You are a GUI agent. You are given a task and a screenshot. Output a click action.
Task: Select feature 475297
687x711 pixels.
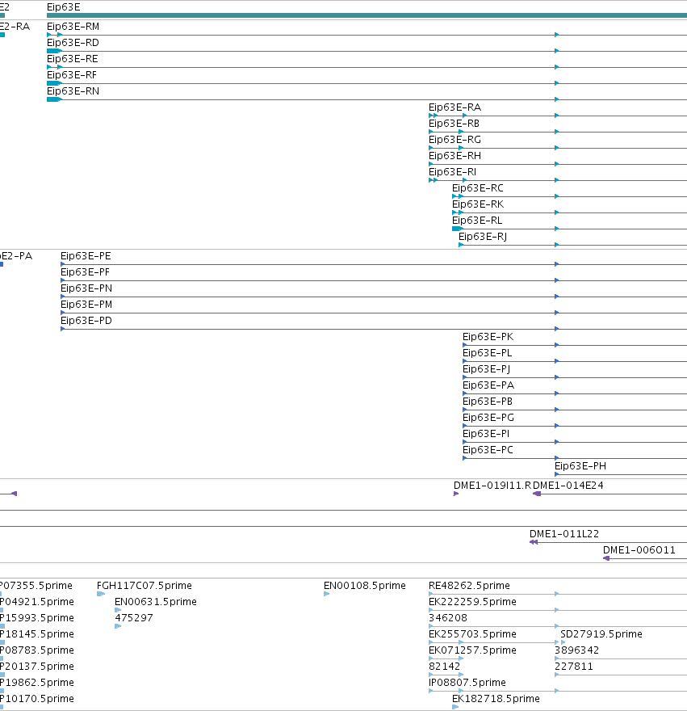[134, 618]
